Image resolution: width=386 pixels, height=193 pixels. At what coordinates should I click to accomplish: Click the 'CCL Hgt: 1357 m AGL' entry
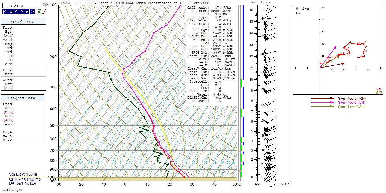[213, 46]
